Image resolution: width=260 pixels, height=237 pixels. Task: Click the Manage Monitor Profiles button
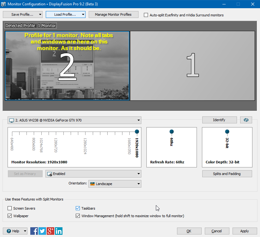click(x=113, y=14)
